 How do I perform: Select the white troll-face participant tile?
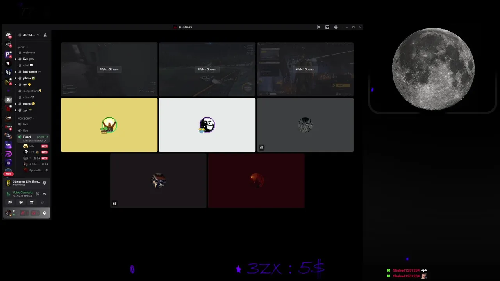(x=207, y=125)
